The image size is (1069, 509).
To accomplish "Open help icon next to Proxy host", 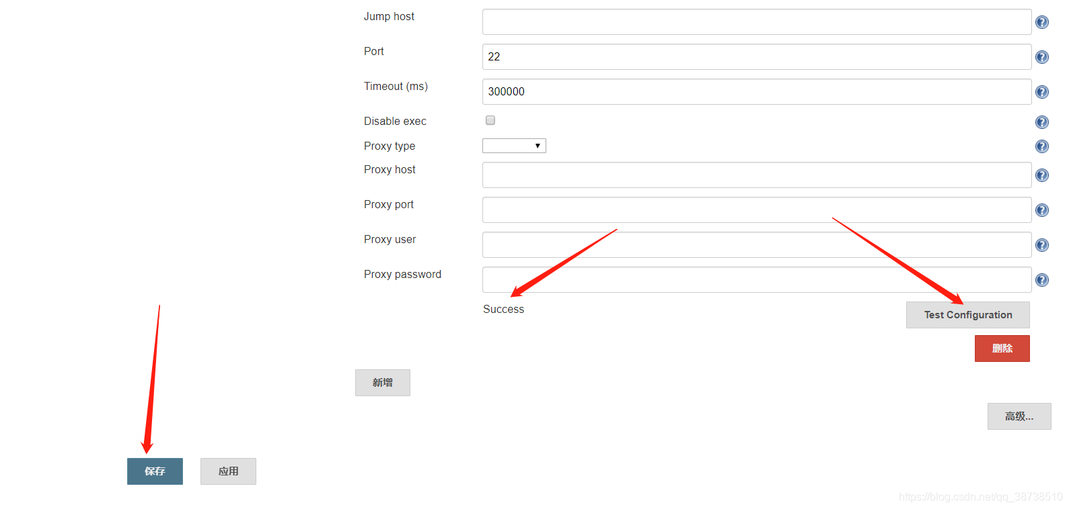I will click(1042, 175).
